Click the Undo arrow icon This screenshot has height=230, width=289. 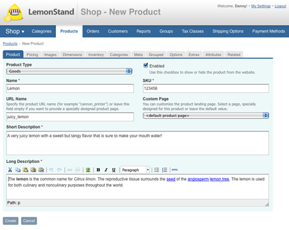click(x=51, y=170)
